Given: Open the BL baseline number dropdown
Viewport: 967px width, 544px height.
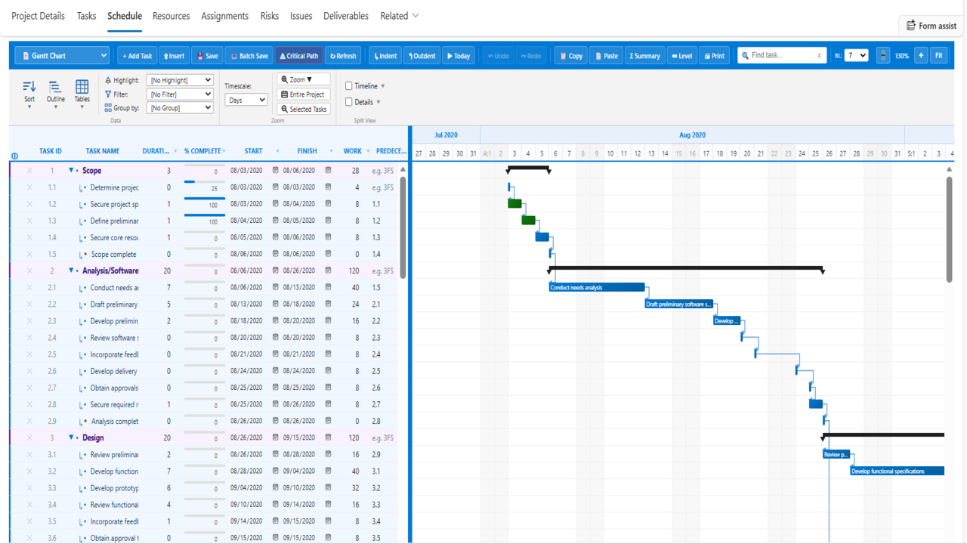Looking at the screenshot, I should pyautogui.click(x=856, y=55).
